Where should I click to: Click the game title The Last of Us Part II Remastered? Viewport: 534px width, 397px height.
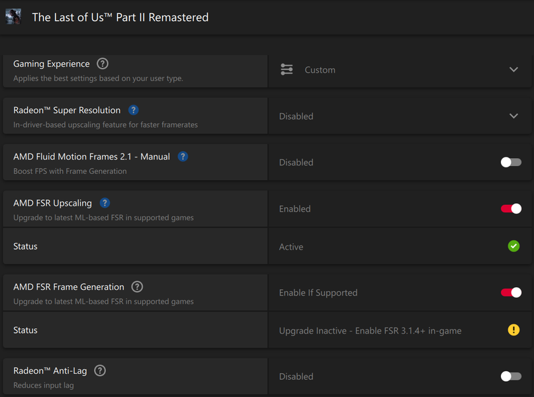120,18
